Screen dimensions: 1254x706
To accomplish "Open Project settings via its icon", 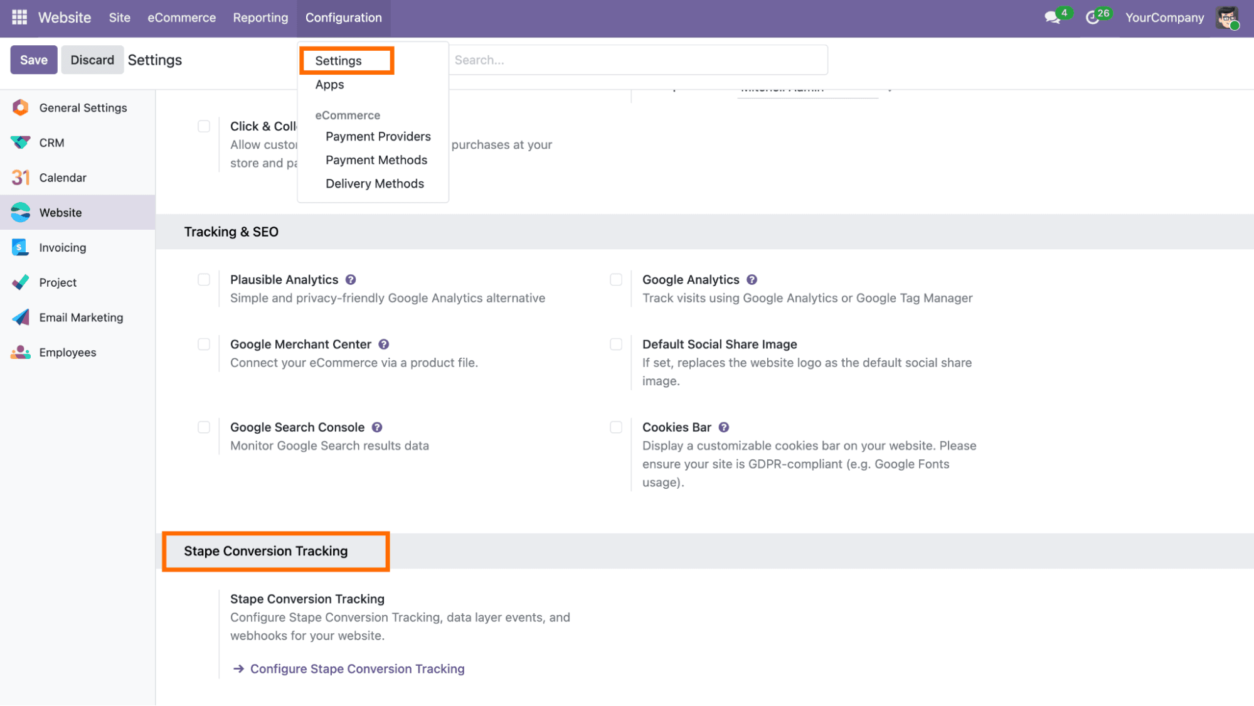I will point(20,282).
